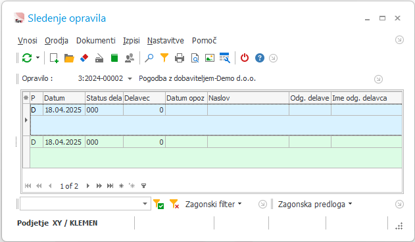Viewport: 415px width, 242px height.
Task: Go to last record navigator button
Action: 110,186
